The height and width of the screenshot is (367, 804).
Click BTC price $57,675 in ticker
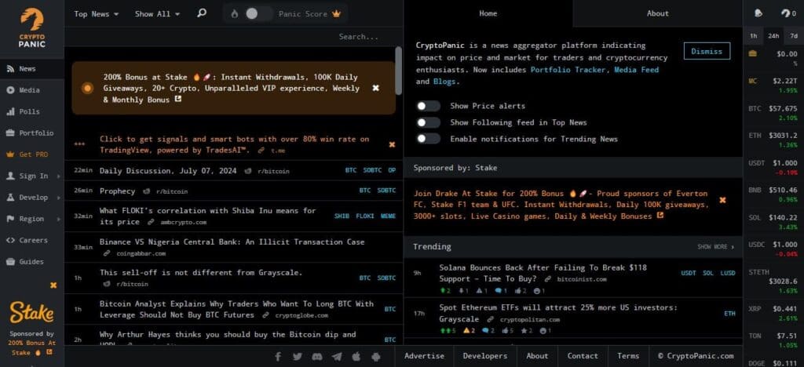pyautogui.click(x=783, y=108)
